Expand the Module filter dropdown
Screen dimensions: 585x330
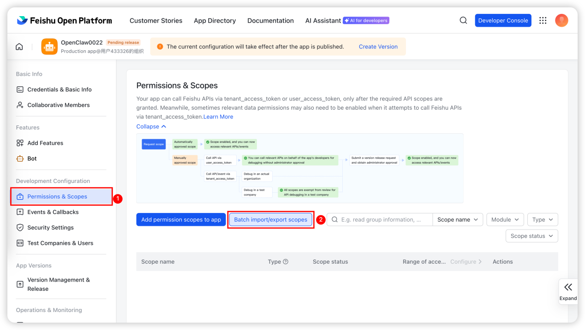(505, 220)
